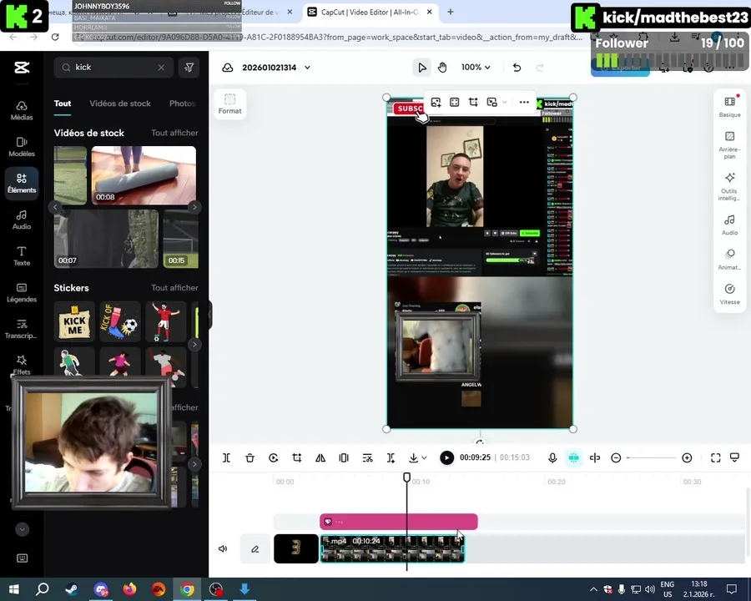The width and height of the screenshot is (751, 601).
Task: Switch to Vidéos de stock tab
Action: 120,104
